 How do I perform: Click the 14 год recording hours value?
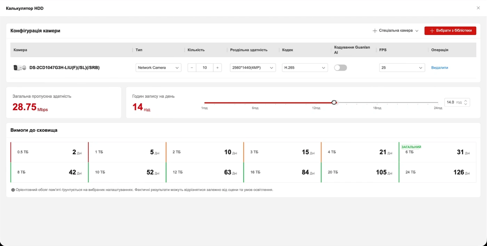click(x=141, y=107)
